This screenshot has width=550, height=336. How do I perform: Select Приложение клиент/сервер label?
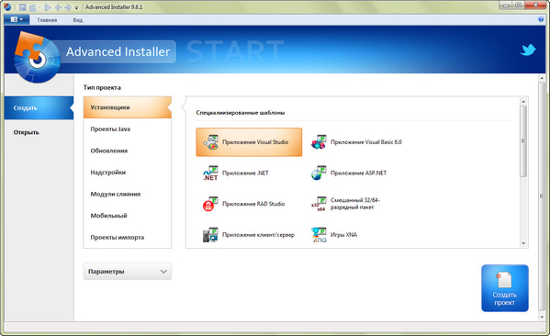(258, 235)
